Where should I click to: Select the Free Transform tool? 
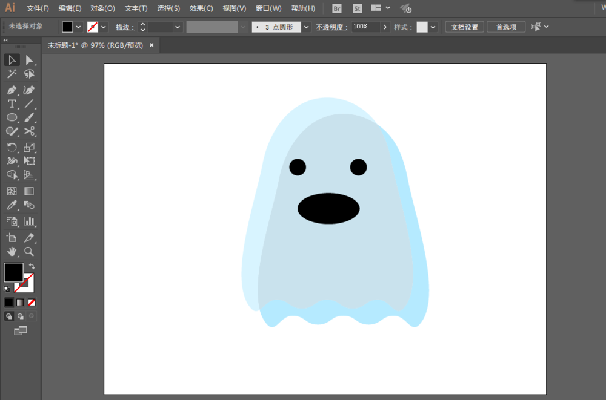pos(29,160)
